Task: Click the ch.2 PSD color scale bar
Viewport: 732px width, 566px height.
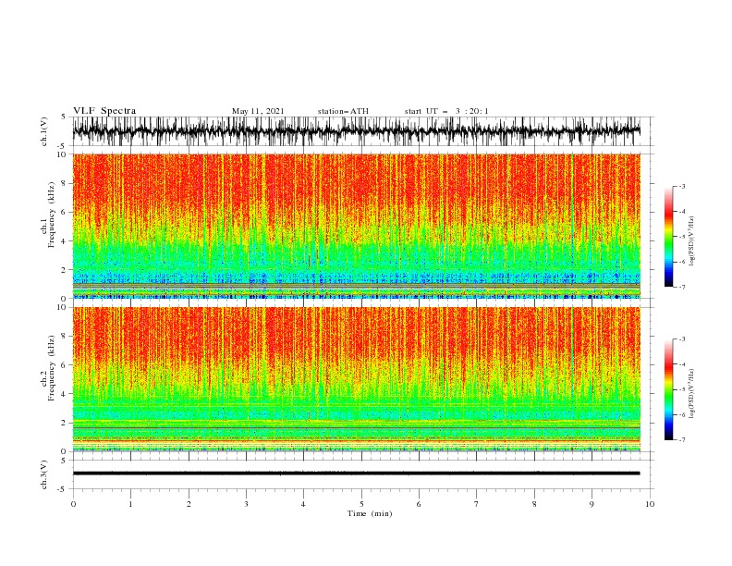Action: (x=668, y=389)
